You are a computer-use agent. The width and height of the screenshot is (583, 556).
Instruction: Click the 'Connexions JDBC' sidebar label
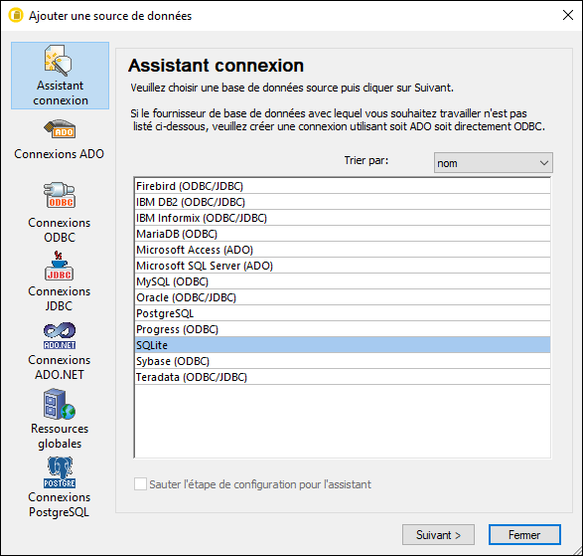pos(60,298)
